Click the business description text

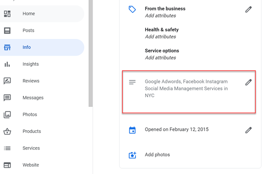(186, 88)
